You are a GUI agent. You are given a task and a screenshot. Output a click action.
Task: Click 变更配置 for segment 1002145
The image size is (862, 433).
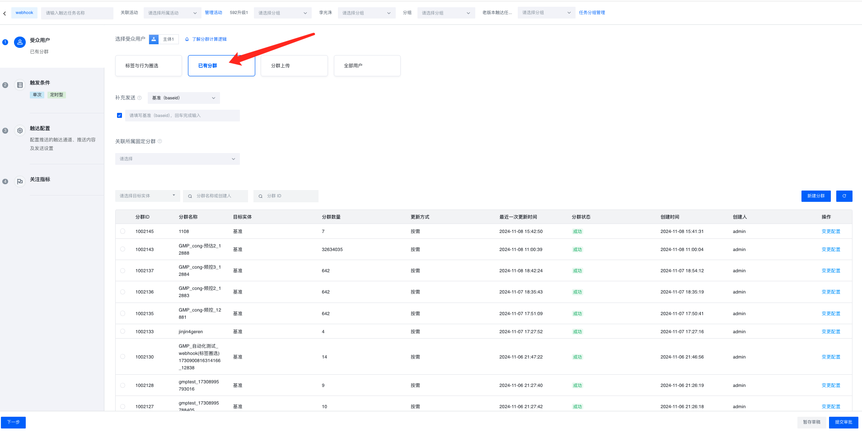tap(831, 232)
